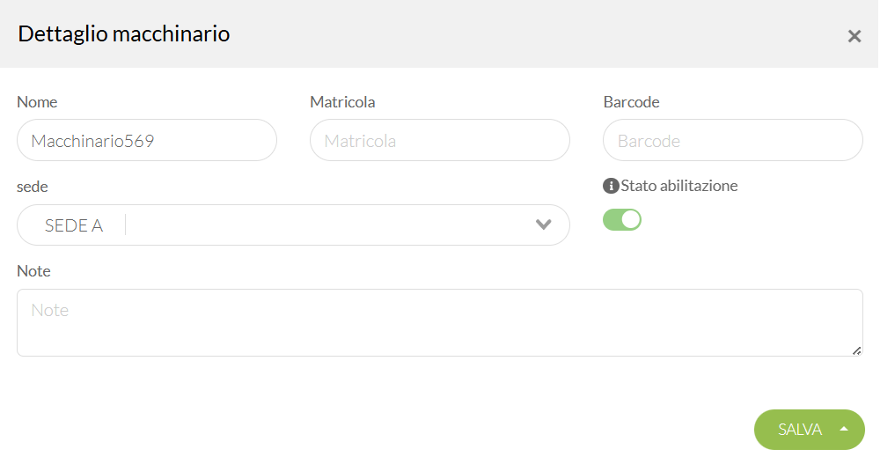Viewport: 880px width, 464px height.
Task: Expand the sede dropdown chevron
Action: tap(543, 225)
